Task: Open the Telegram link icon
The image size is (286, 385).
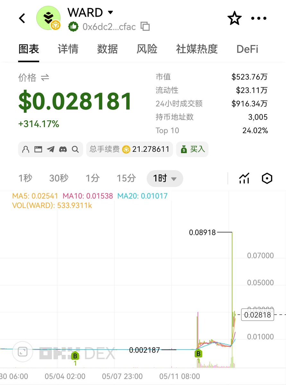Action: click(x=50, y=149)
